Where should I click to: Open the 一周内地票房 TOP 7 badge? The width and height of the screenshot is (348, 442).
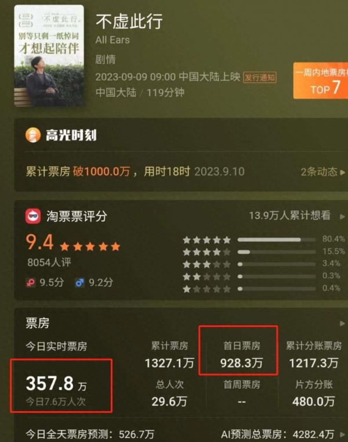point(321,81)
